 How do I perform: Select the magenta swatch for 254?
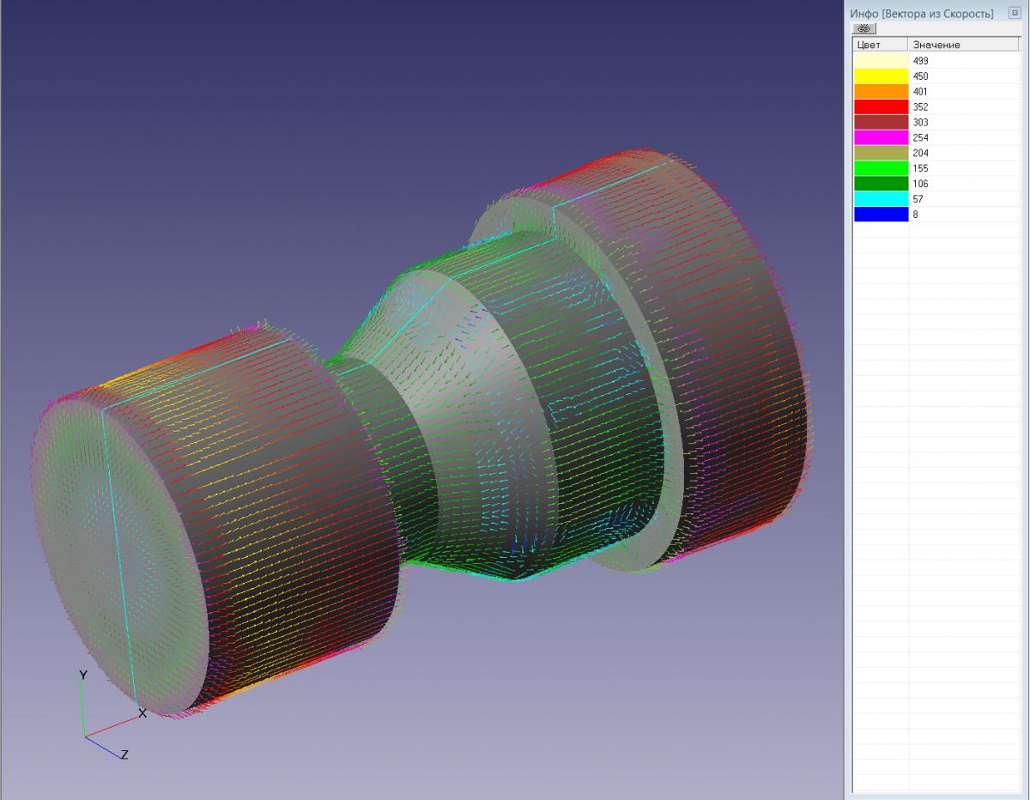881,137
